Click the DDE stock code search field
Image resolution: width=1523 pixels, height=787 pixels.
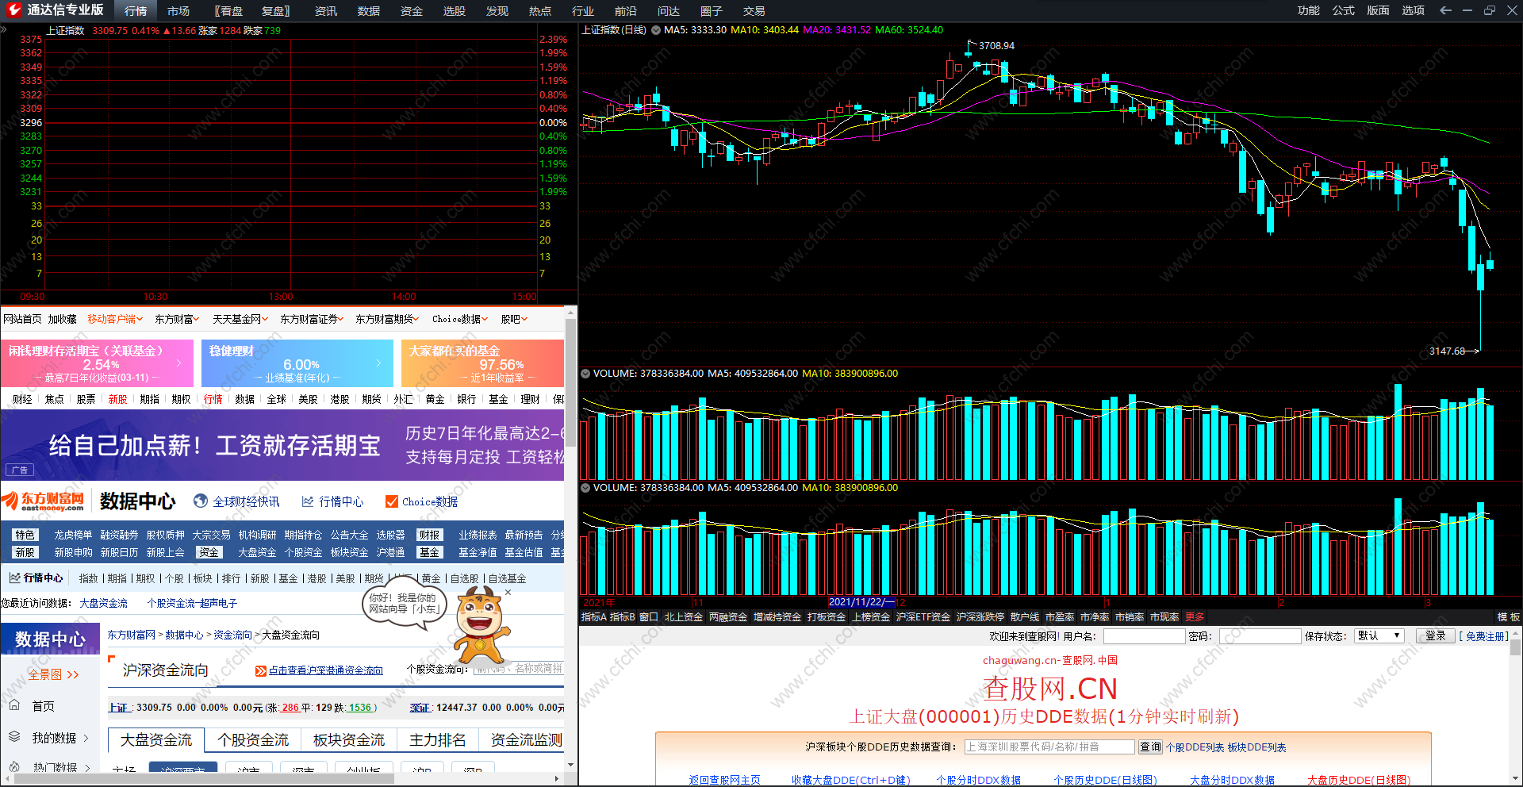click(x=1049, y=747)
